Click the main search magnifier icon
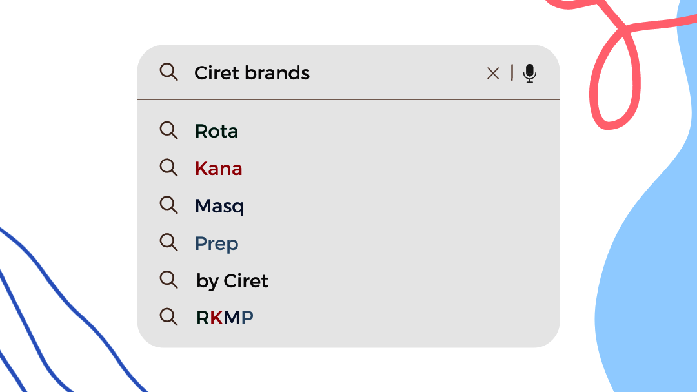 168,72
